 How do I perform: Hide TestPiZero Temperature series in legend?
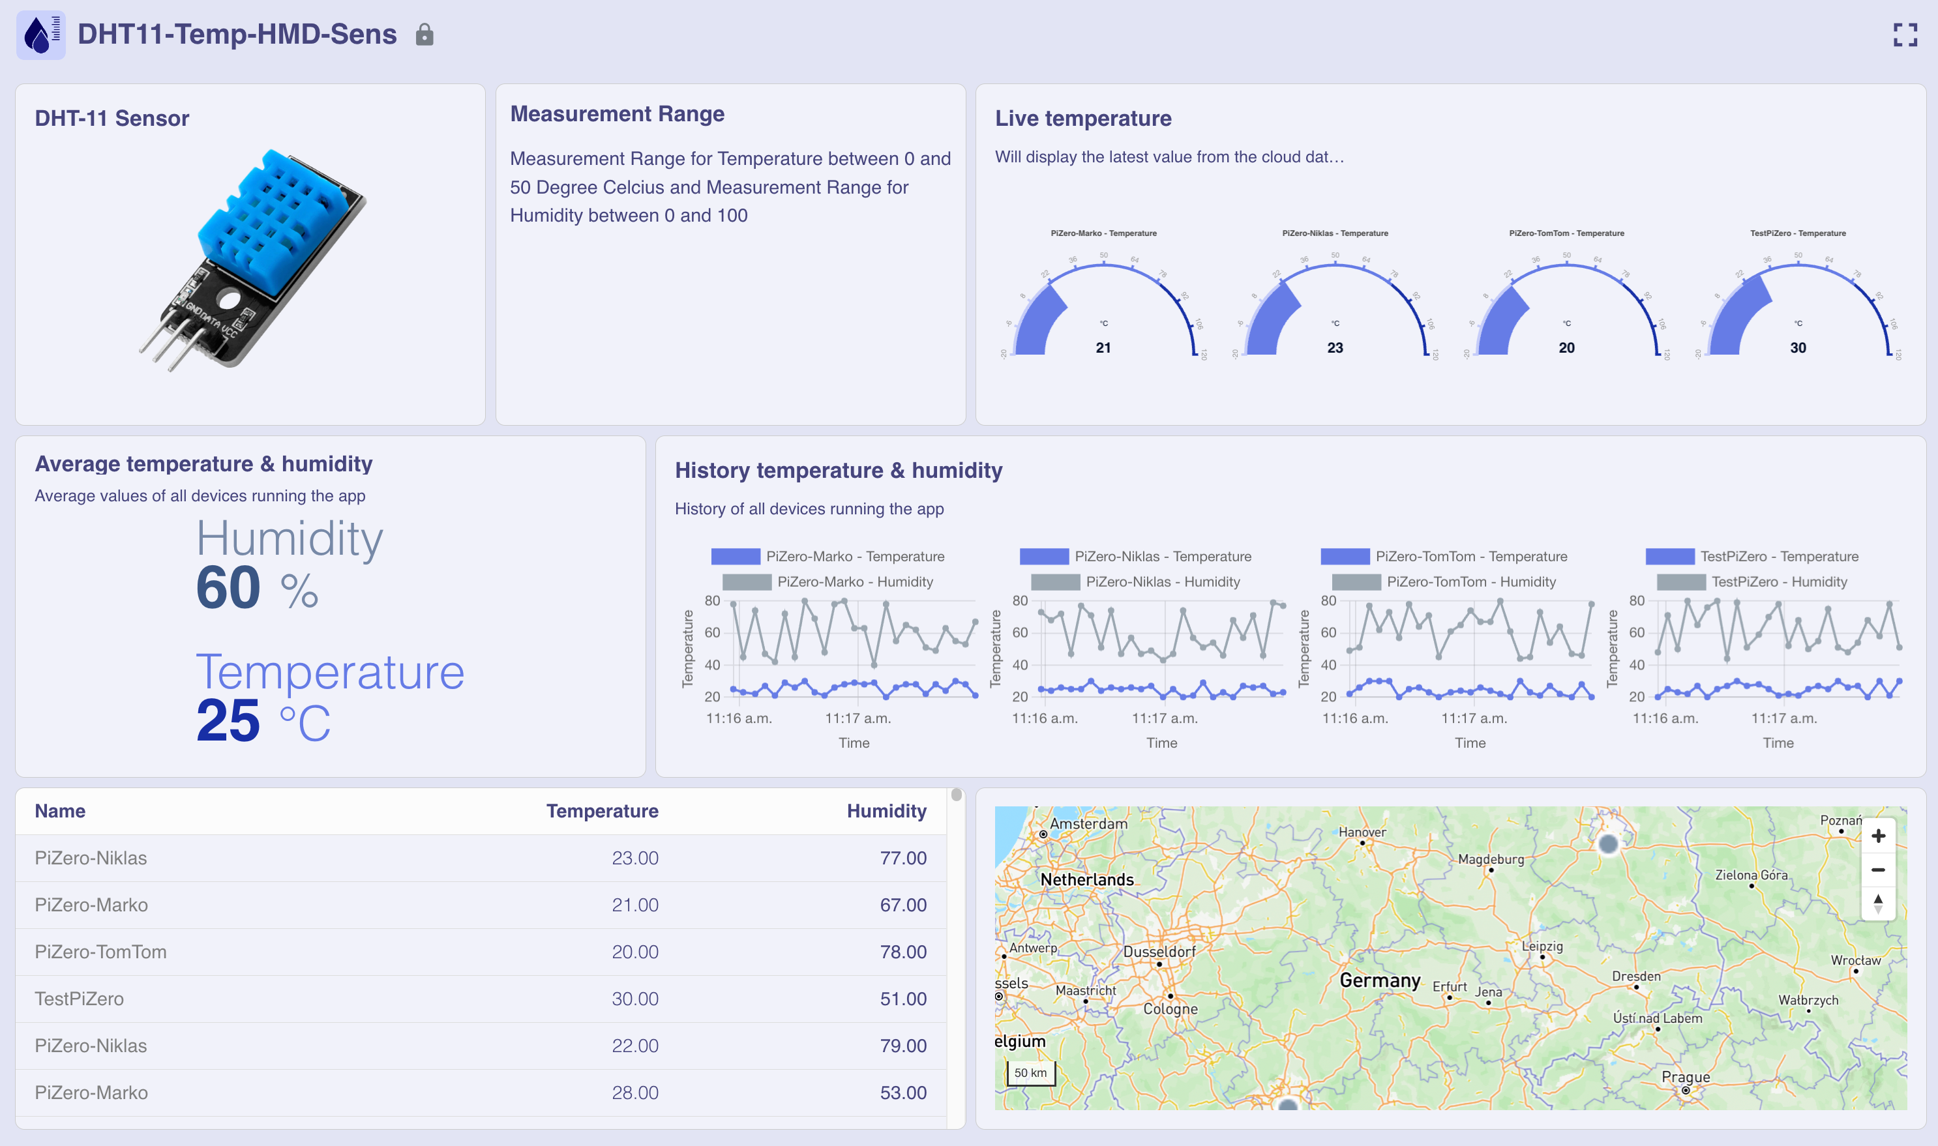pyautogui.click(x=1670, y=556)
